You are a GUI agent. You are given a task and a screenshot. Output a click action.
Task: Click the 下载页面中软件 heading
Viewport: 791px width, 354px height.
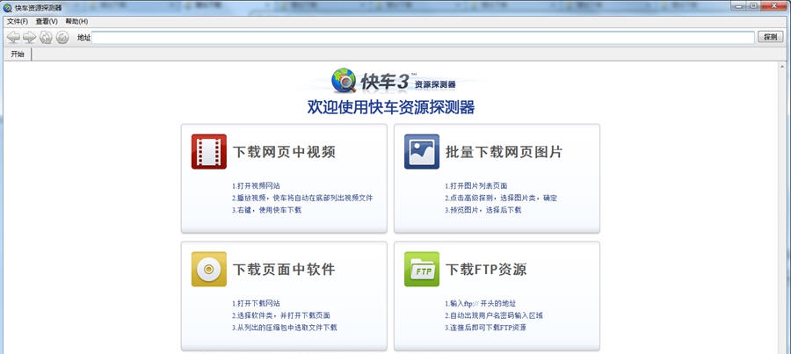tap(284, 270)
